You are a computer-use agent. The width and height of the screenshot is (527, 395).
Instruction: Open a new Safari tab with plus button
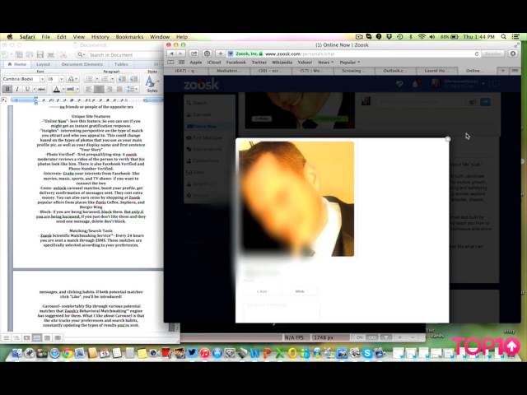503,71
